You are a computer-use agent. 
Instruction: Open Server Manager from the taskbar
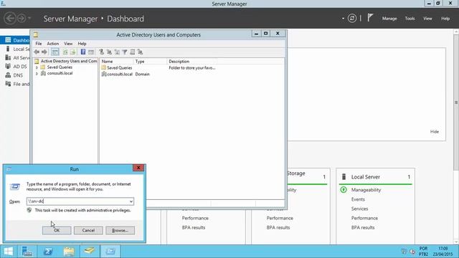point(27,252)
